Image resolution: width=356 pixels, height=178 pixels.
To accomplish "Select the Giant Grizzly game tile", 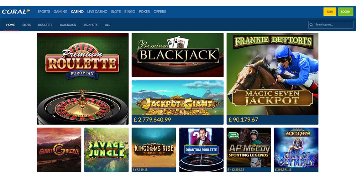I will (x=59, y=150).
